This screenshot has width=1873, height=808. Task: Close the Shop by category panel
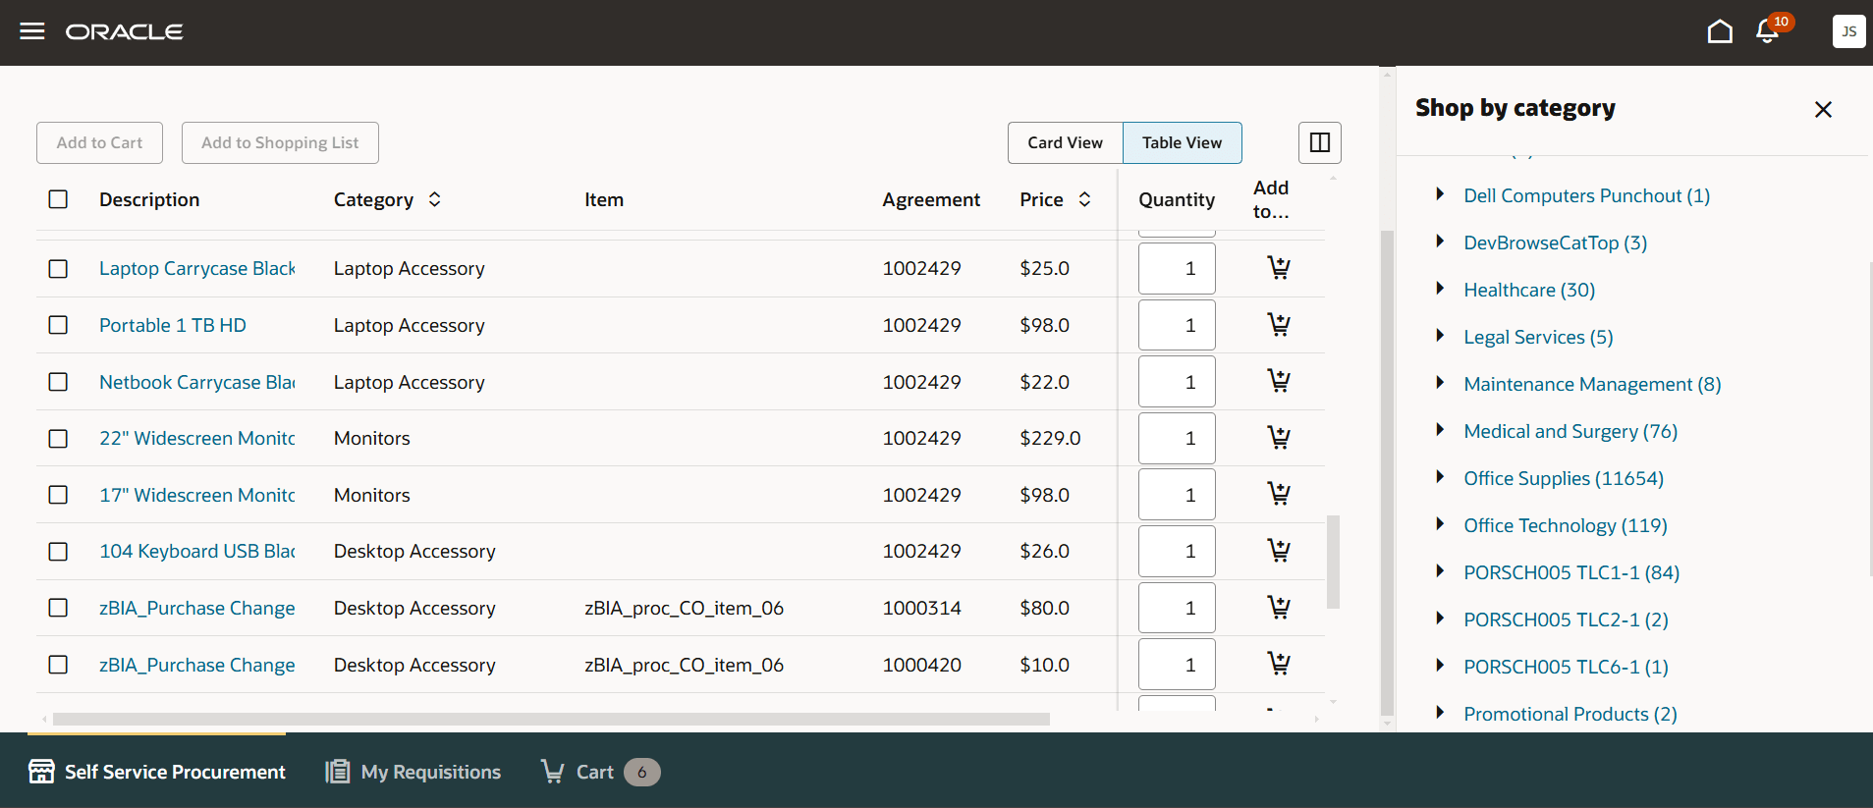point(1823,109)
